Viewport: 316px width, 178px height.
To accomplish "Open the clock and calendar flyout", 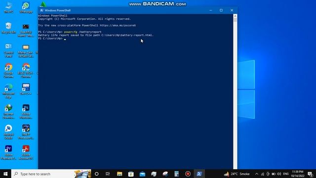I will tap(297, 174).
